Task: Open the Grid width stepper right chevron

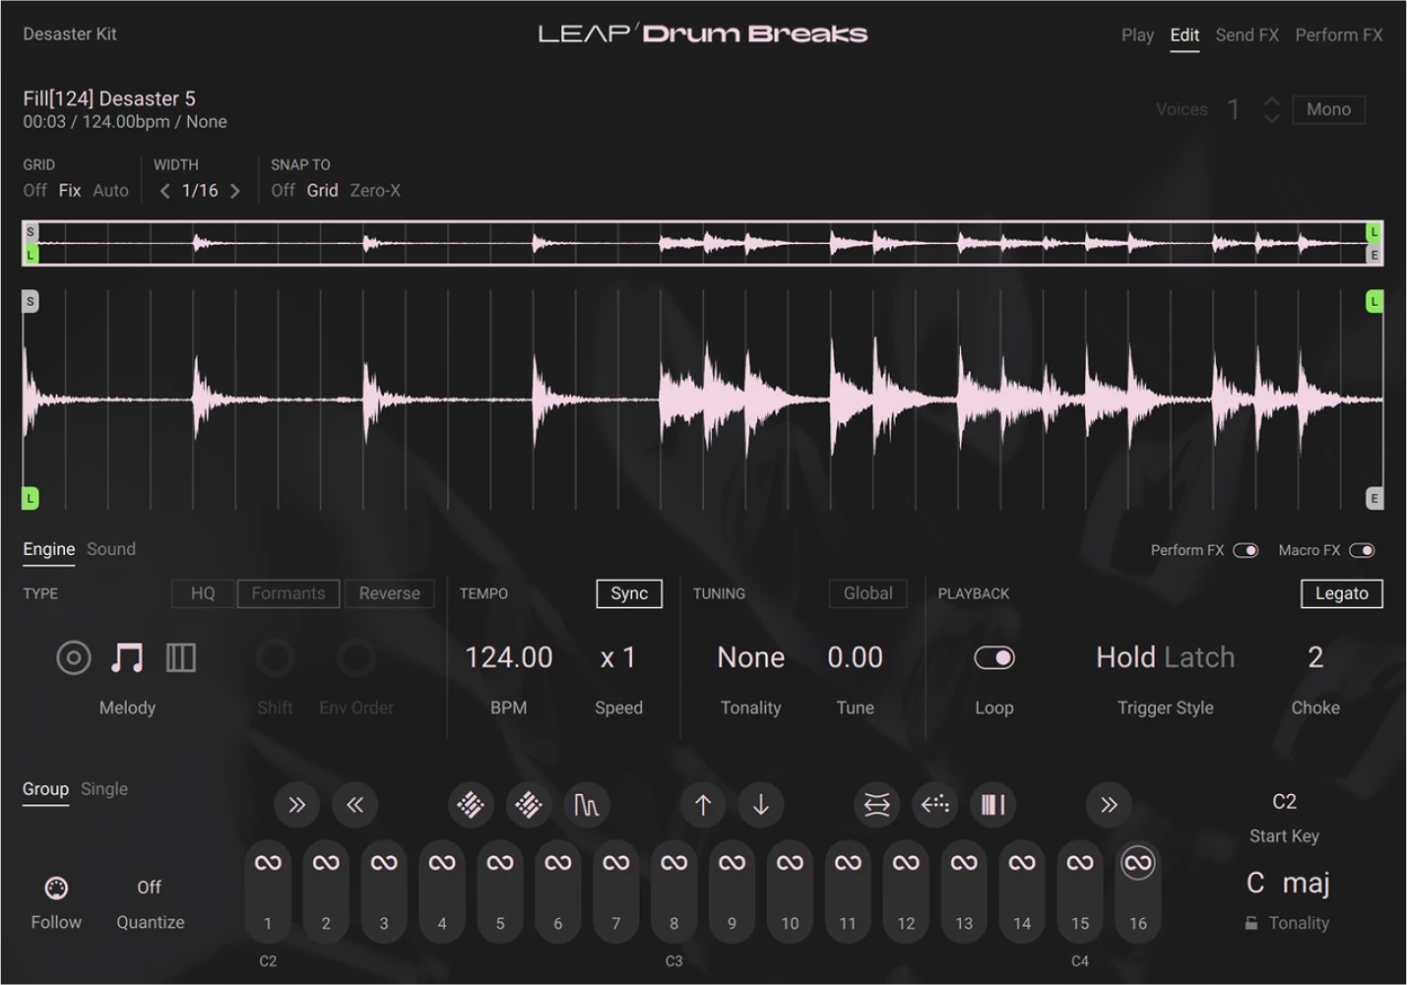Action: point(236,191)
